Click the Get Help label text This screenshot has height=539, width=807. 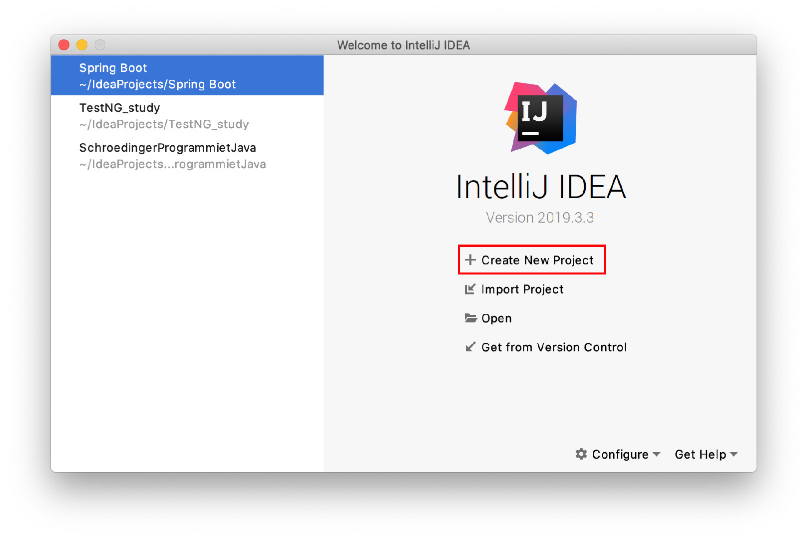701,454
